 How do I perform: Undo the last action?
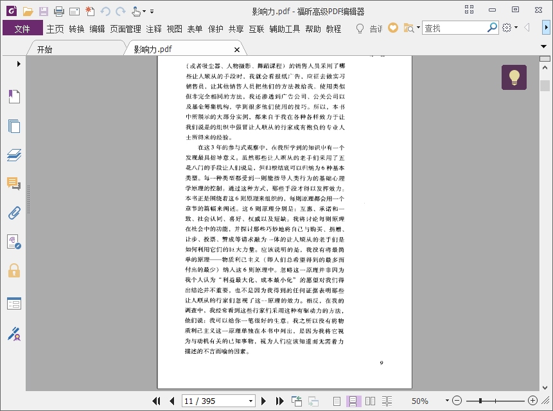(105, 12)
